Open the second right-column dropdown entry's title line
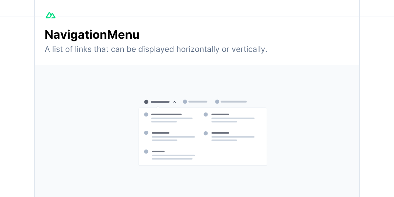The image size is (394, 197). coord(220,133)
